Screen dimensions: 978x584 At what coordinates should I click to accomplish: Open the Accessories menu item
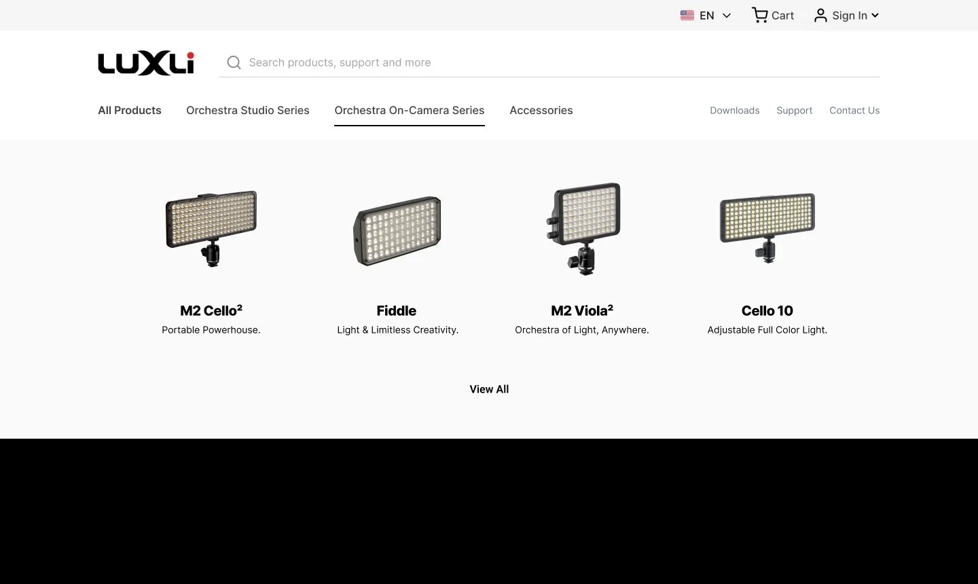541,110
